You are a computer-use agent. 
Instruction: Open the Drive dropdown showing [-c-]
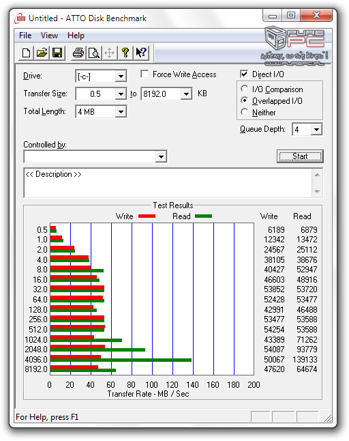click(121, 76)
